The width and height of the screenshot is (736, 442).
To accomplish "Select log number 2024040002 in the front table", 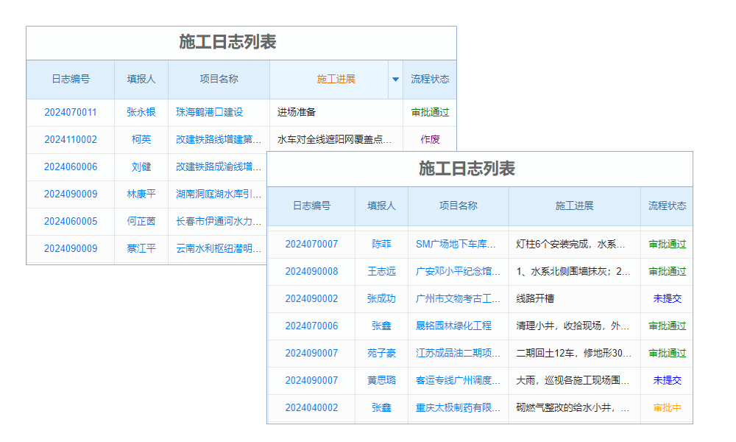I will pyautogui.click(x=311, y=407).
